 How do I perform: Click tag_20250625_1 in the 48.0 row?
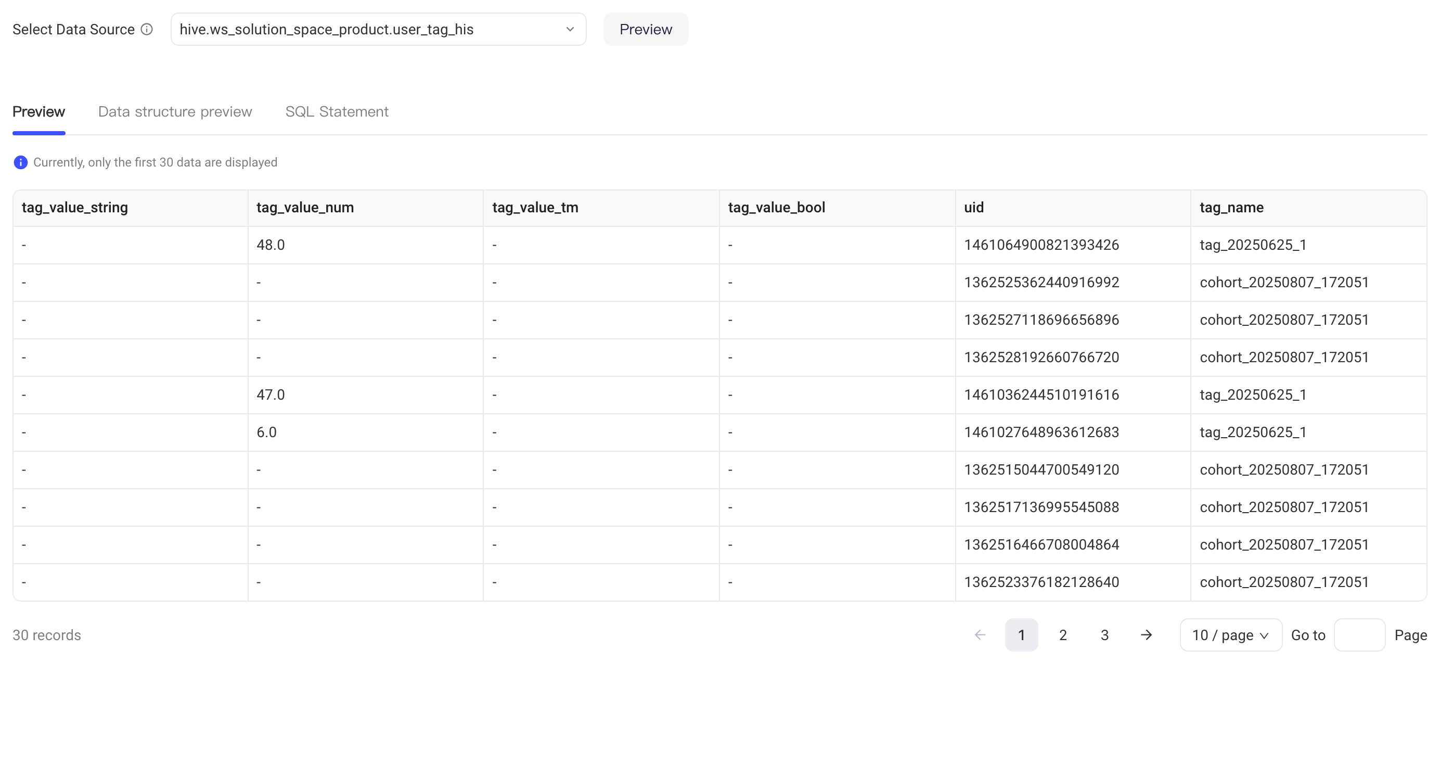click(x=1253, y=245)
